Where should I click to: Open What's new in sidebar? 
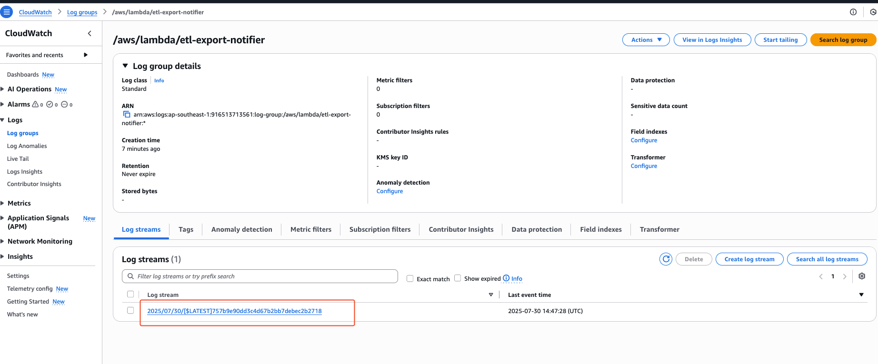22,315
